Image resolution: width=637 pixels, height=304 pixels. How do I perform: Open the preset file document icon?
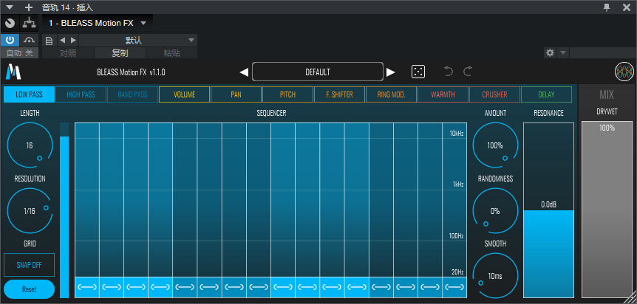point(50,40)
